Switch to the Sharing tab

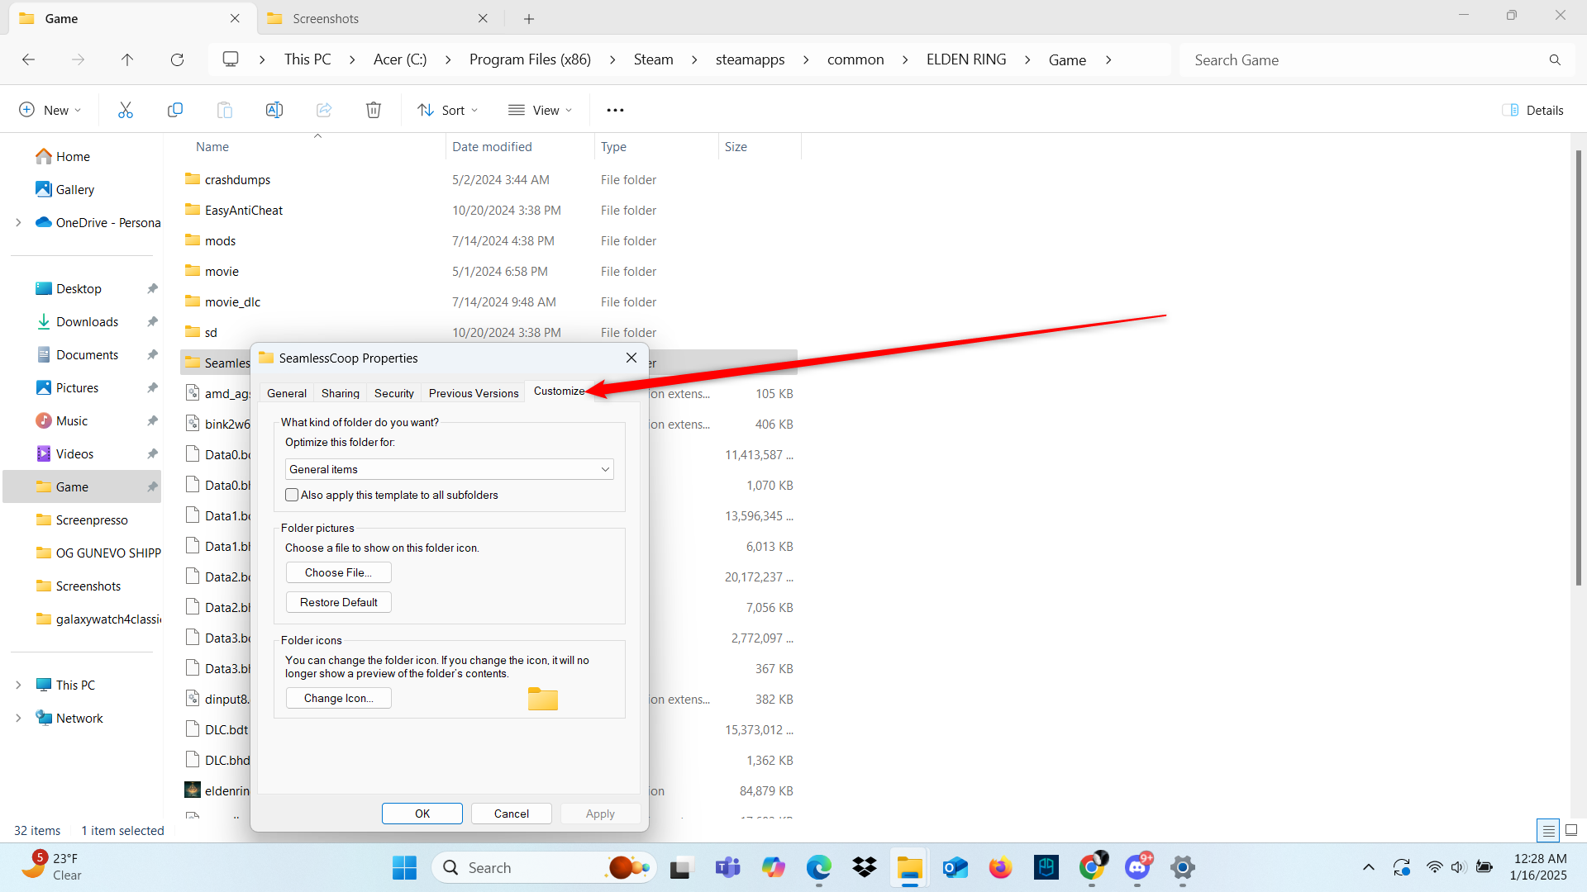coord(341,393)
